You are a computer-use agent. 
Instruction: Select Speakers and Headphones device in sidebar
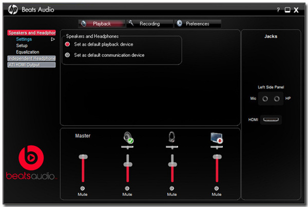click(31, 33)
